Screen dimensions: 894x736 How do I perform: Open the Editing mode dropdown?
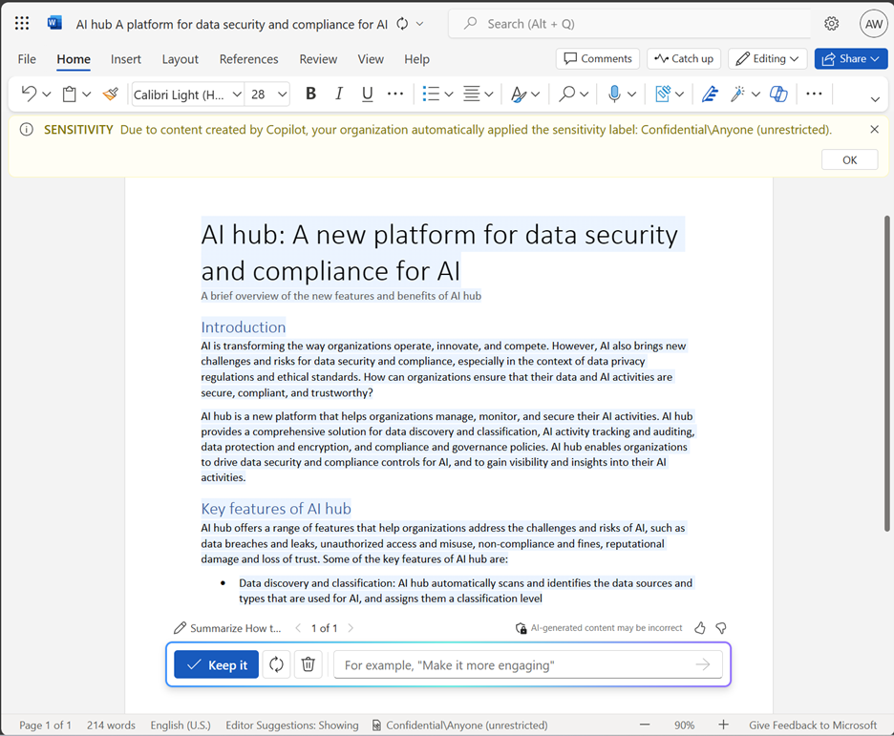(767, 58)
